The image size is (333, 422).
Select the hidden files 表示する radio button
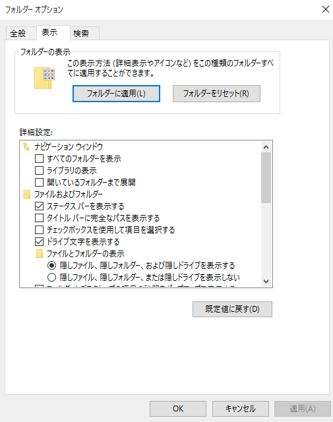(51, 265)
